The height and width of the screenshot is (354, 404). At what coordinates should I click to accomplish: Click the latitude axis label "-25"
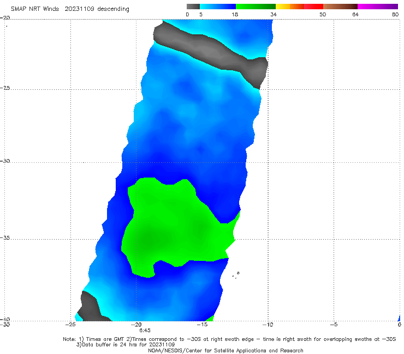(5, 88)
